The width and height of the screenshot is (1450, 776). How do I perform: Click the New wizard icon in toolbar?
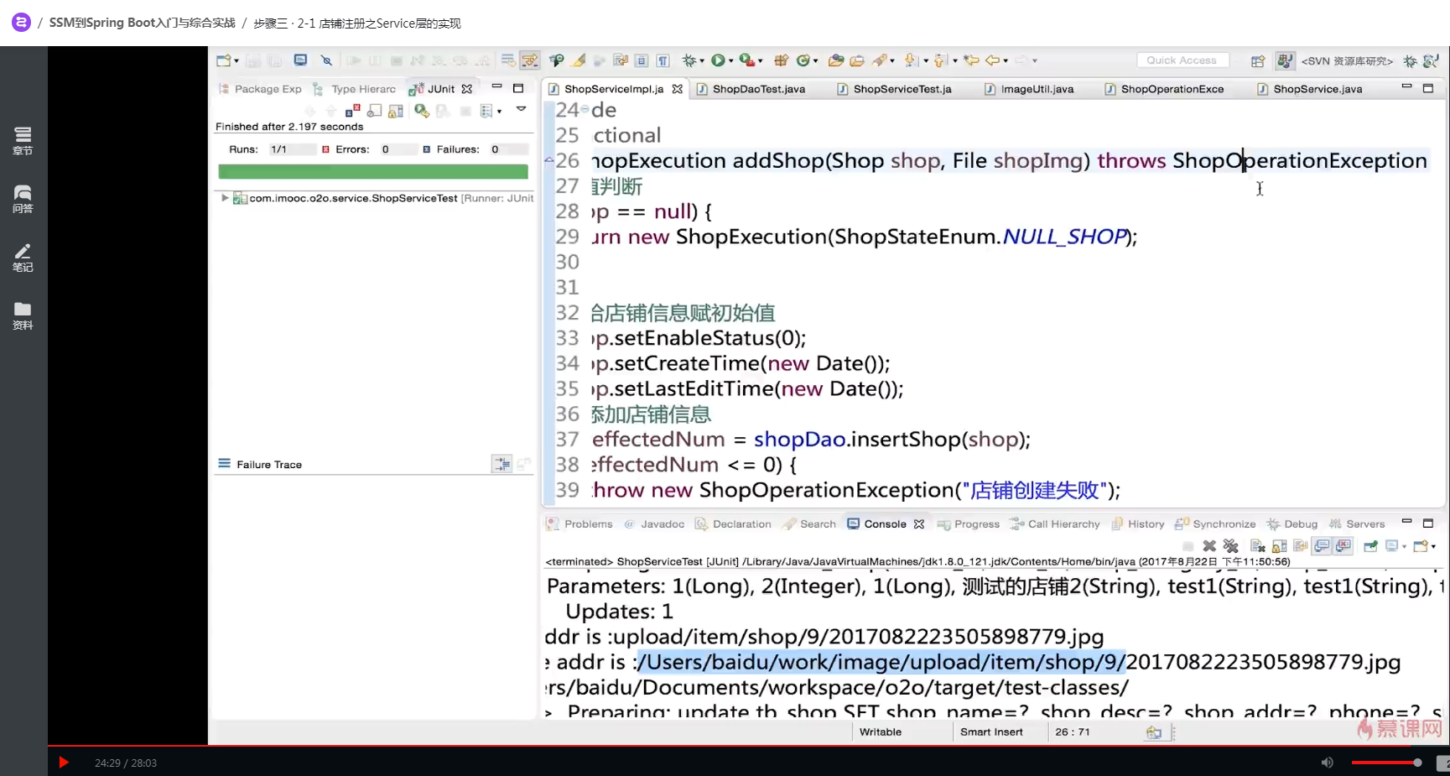[x=223, y=60]
